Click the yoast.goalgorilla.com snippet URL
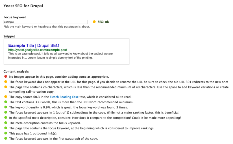 click(x=38, y=50)
